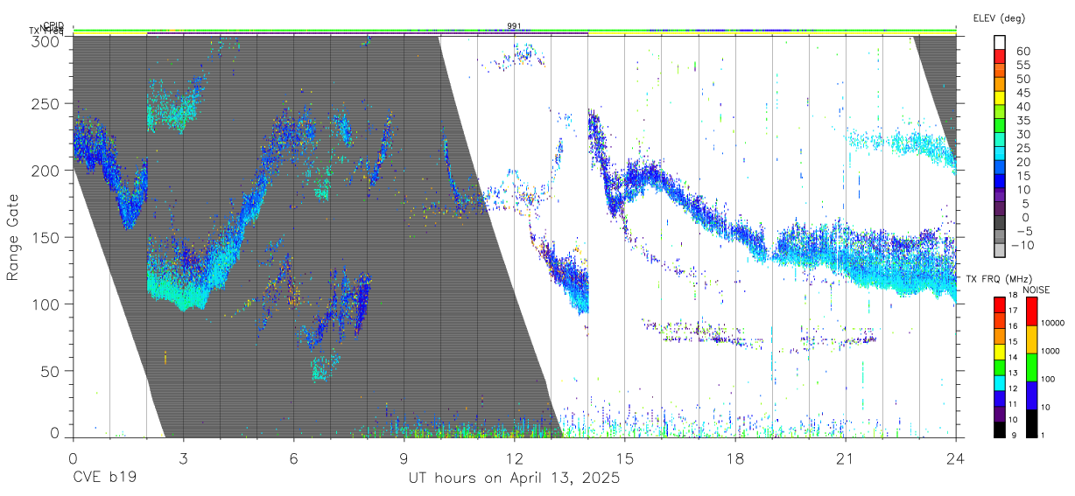1075x496 pixels.
Task: Click TX FRQ black segment between 9 and 10
Action: (999, 429)
